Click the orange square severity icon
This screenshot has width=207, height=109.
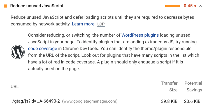[x=5, y=6]
